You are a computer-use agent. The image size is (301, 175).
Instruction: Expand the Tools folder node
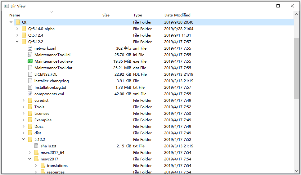[24, 107]
